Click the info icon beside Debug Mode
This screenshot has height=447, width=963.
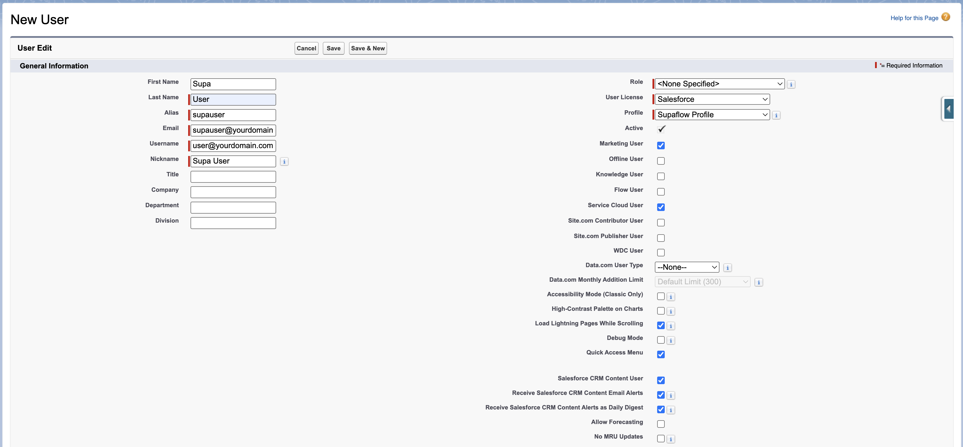coord(671,340)
